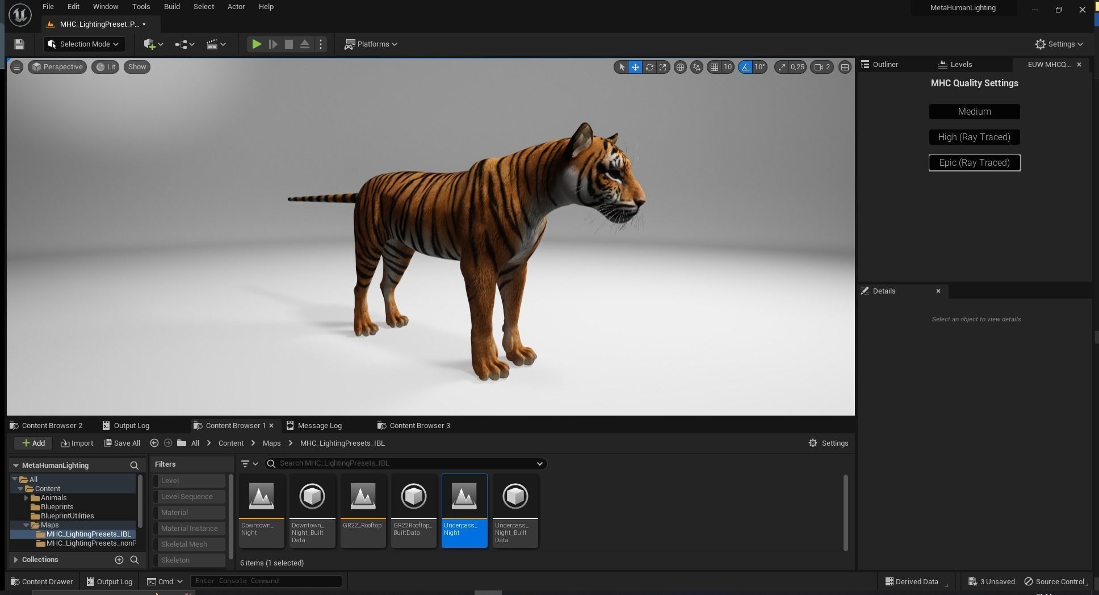Open the viewport Show flags menu
This screenshot has height=595, width=1099.
coord(137,67)
